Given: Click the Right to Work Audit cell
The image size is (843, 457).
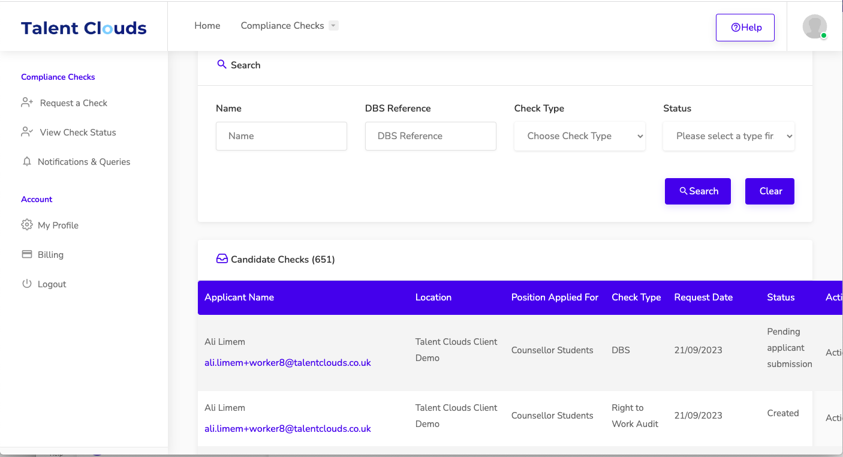Looking at the screenshot, I should click(x=635, y=416).
